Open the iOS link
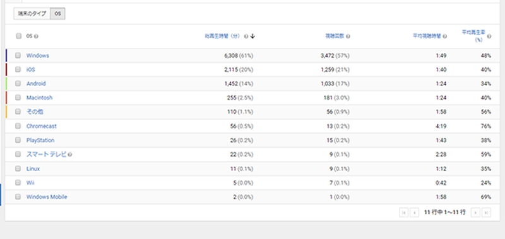 click(x=30, y=70)
